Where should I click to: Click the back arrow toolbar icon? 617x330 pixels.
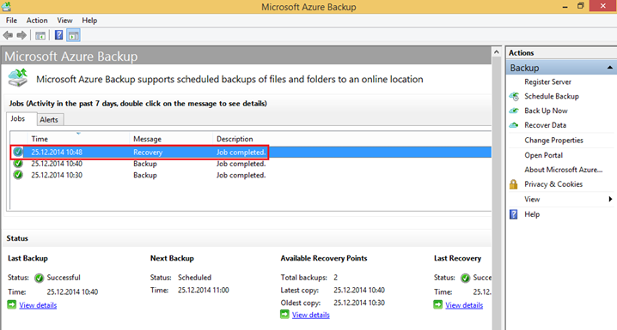pyautogui.click(x=8, y=35)
